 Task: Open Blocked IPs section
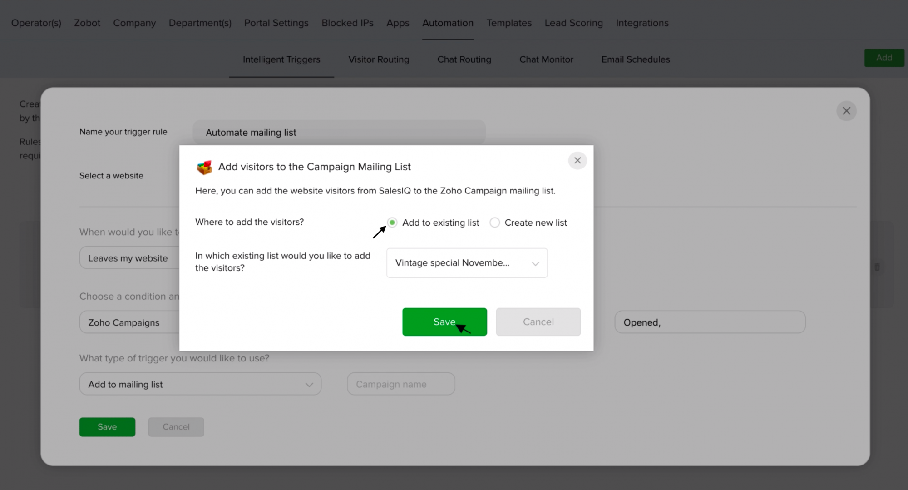click(x=347, y=23)
